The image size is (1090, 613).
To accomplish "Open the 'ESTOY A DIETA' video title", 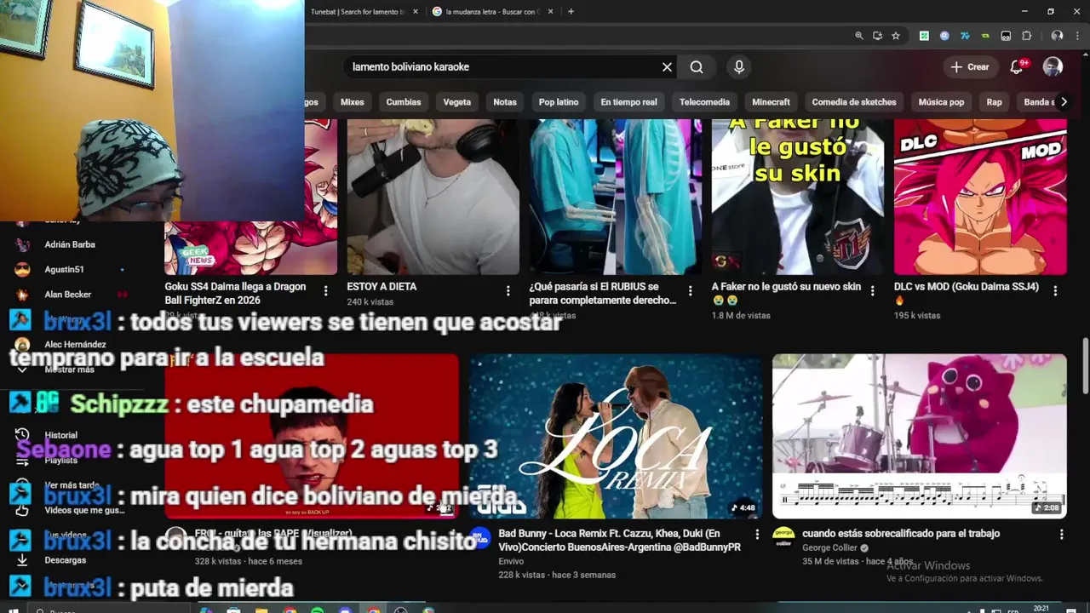I will pyautogui.click(x=381, y=287).
